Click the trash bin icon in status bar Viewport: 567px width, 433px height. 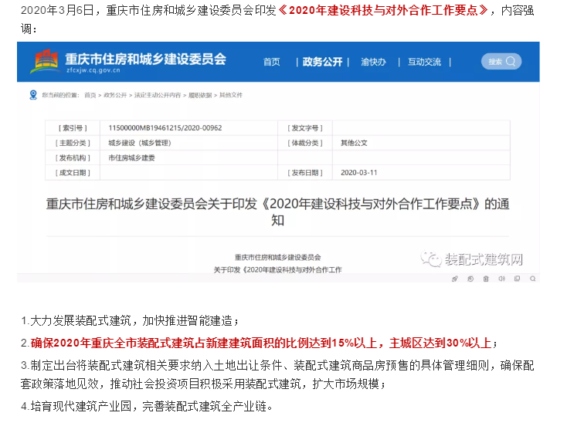tap(486, 279)
